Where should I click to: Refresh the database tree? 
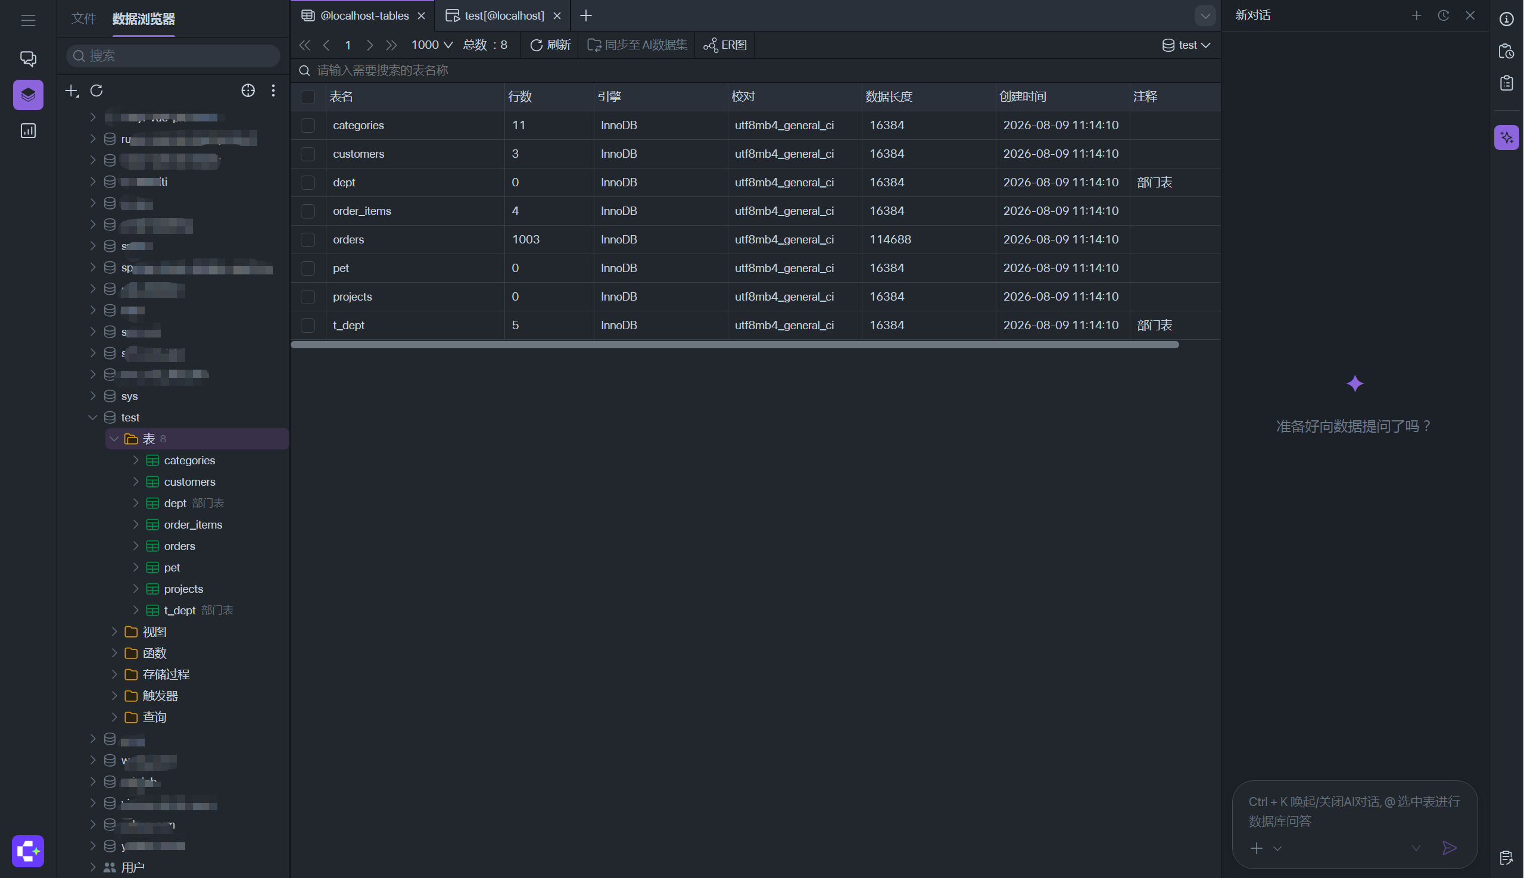pyautogui.click(x=96, y=90)
